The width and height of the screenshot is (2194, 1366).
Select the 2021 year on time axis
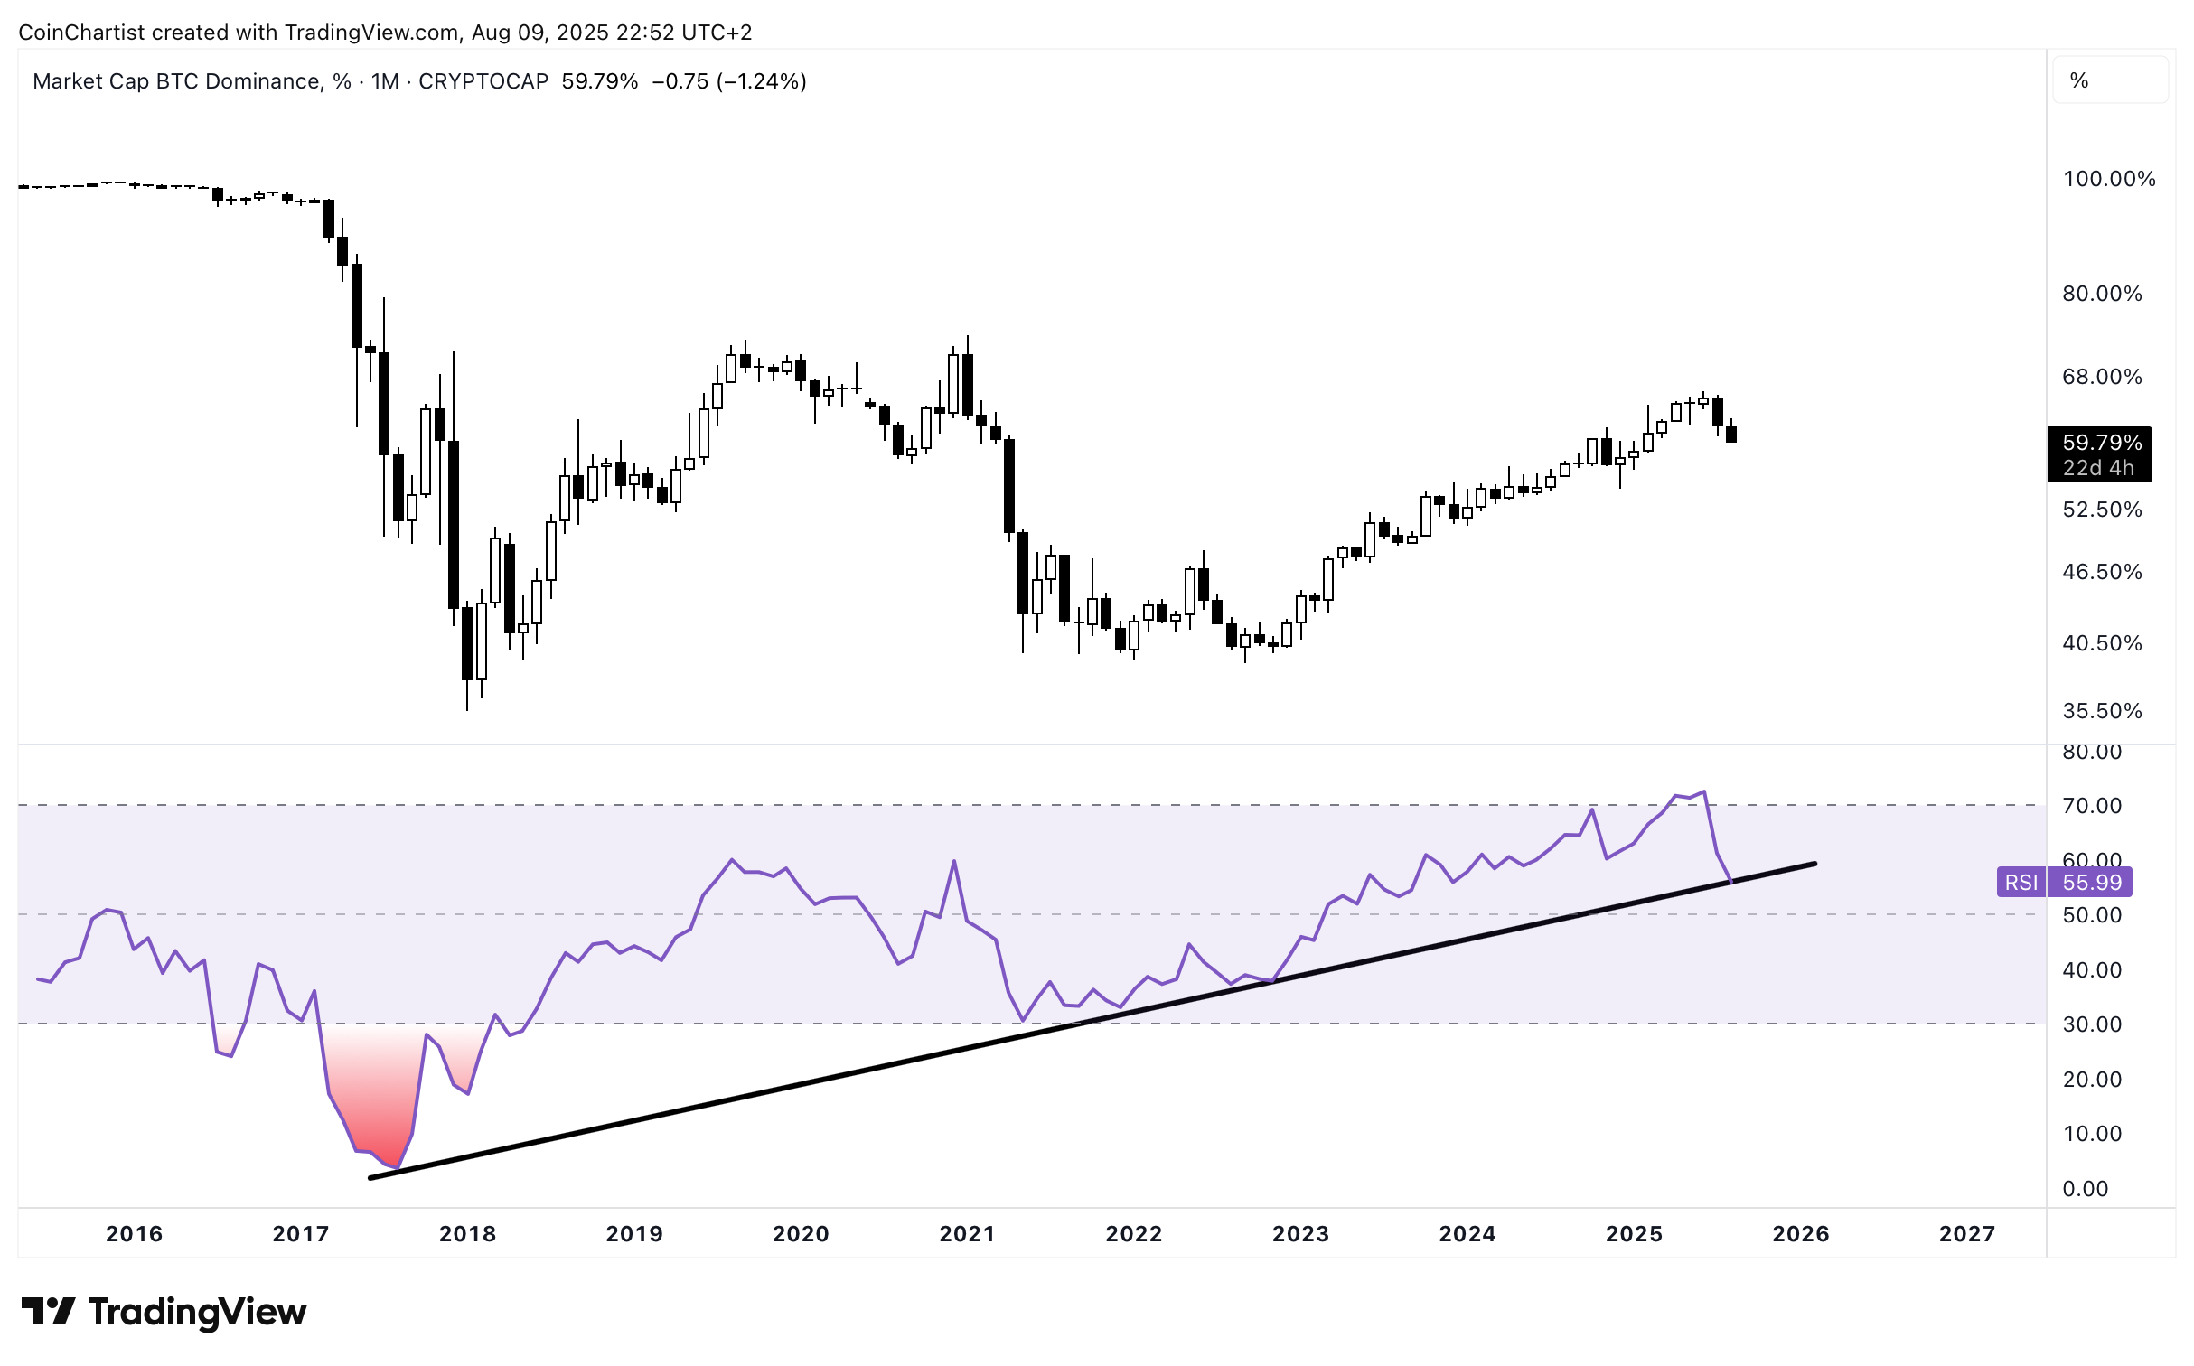point(967,1233)
